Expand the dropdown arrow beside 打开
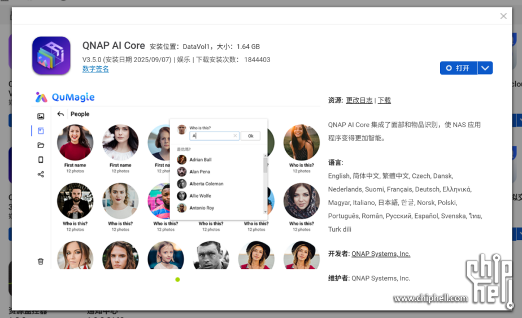The image size is (522, 318). tap(485, 68)
